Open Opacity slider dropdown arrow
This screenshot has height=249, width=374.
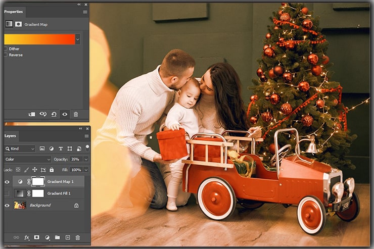[x=86, y=159]
